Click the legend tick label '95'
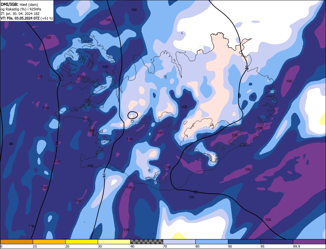This screenshot has width=326, height=249. click(262, 246)
